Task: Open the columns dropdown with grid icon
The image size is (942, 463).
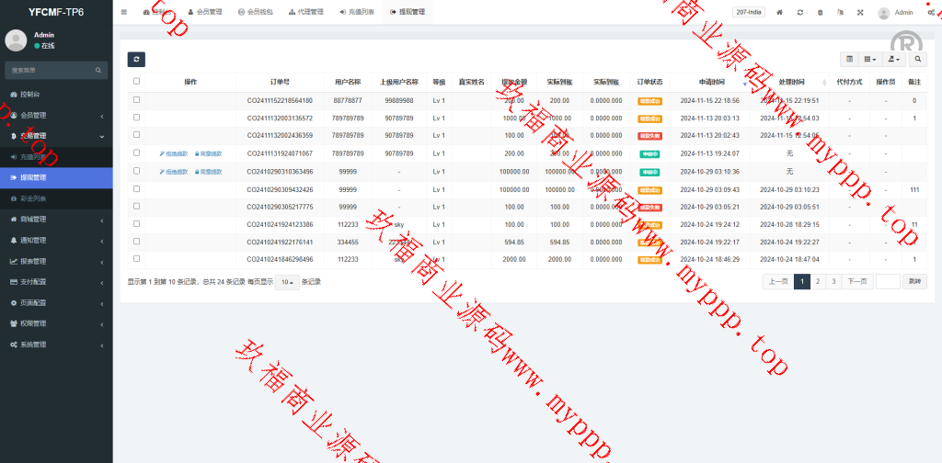Action: pyautogui.click(x=869, y=59)
